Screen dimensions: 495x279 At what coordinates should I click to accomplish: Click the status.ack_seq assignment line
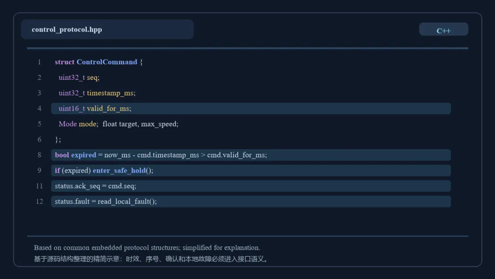[x=251, y=186]
